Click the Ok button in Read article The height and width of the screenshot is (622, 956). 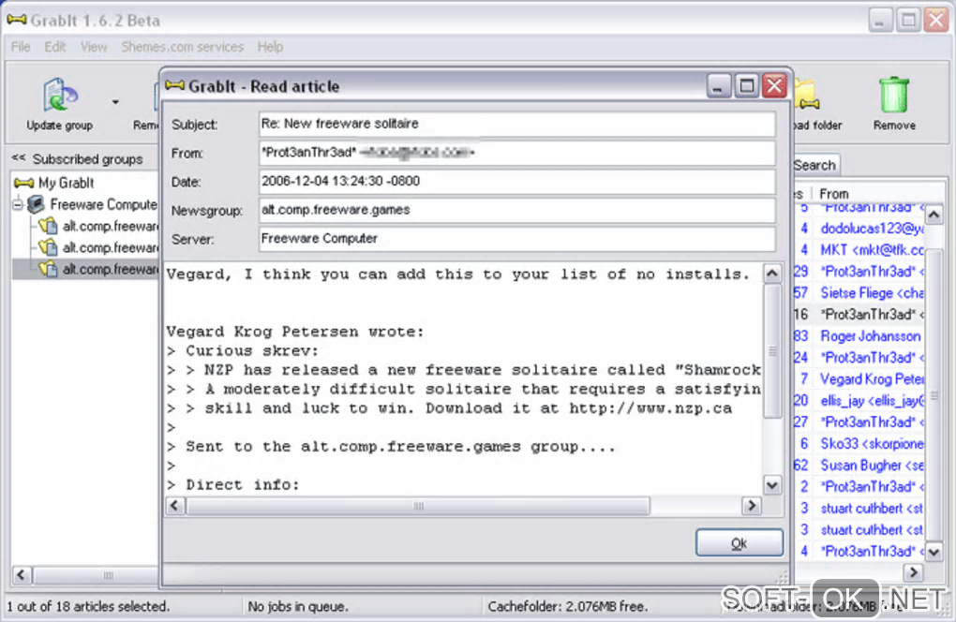pos(739,542)
